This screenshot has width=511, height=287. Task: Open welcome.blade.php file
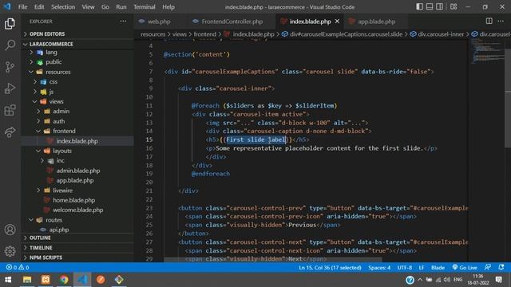78,210
